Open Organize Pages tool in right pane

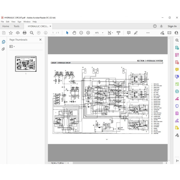[x=177, y=55]
